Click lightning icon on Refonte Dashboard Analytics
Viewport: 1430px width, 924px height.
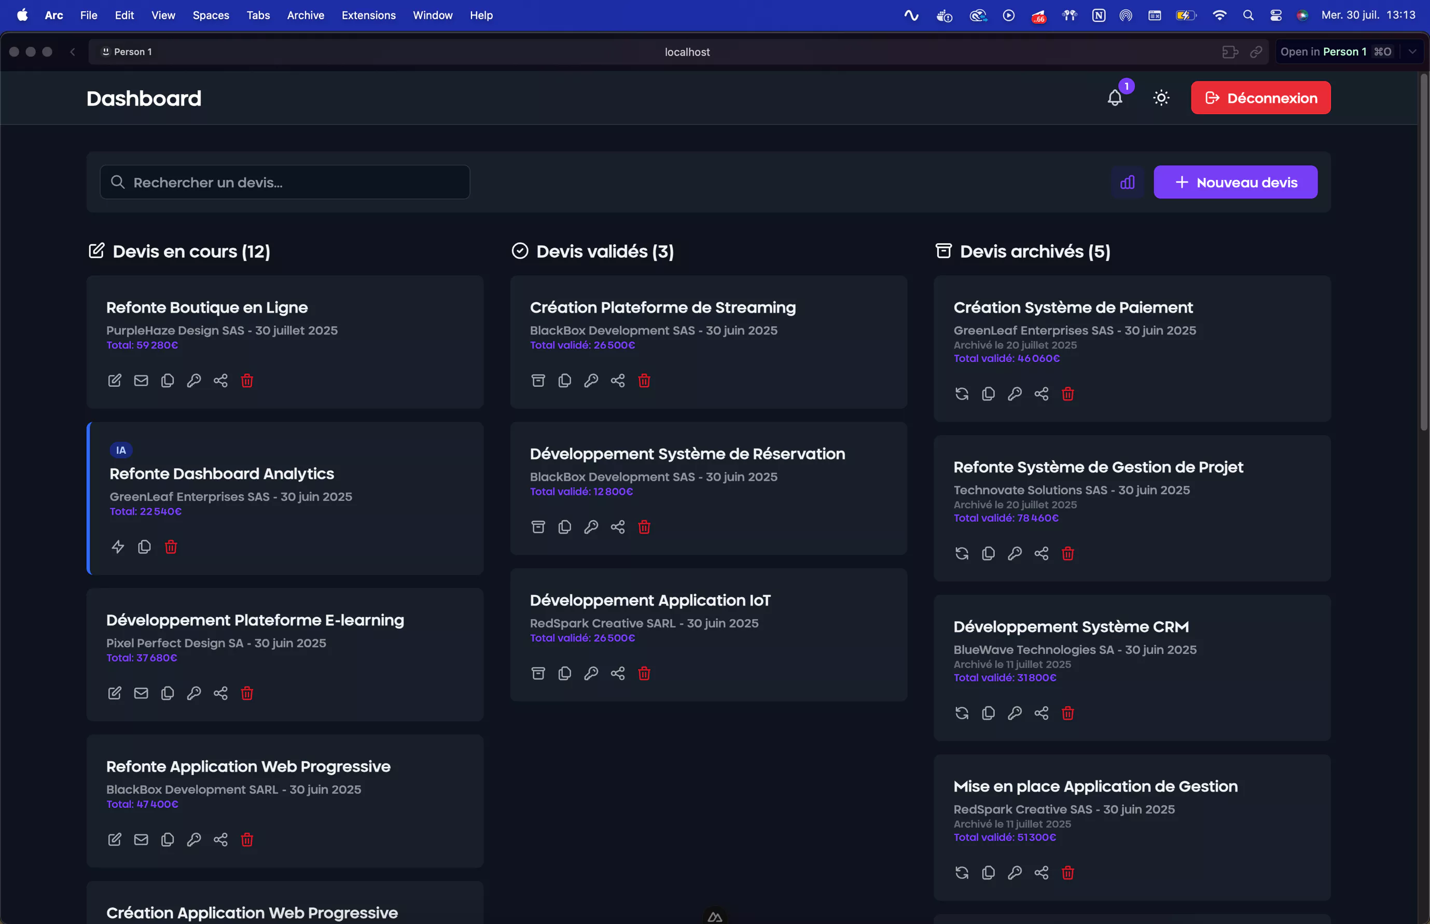tap(118, 547)
